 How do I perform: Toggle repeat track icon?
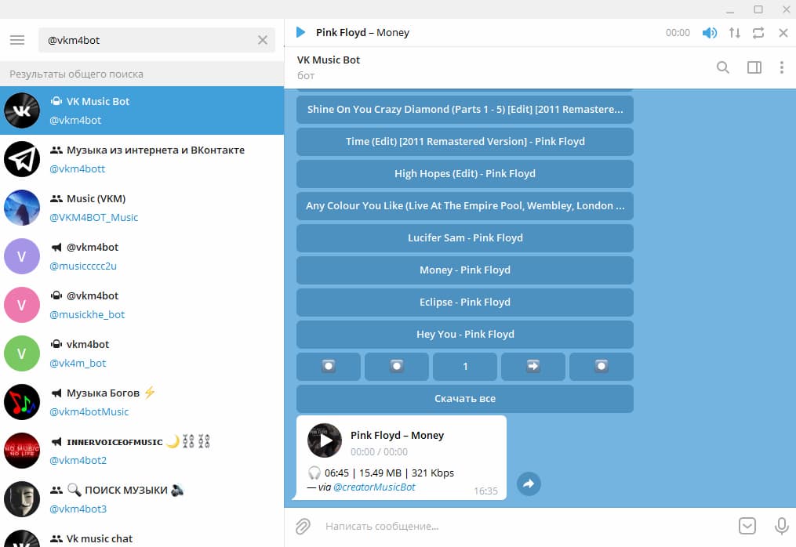tap(758, 33)
